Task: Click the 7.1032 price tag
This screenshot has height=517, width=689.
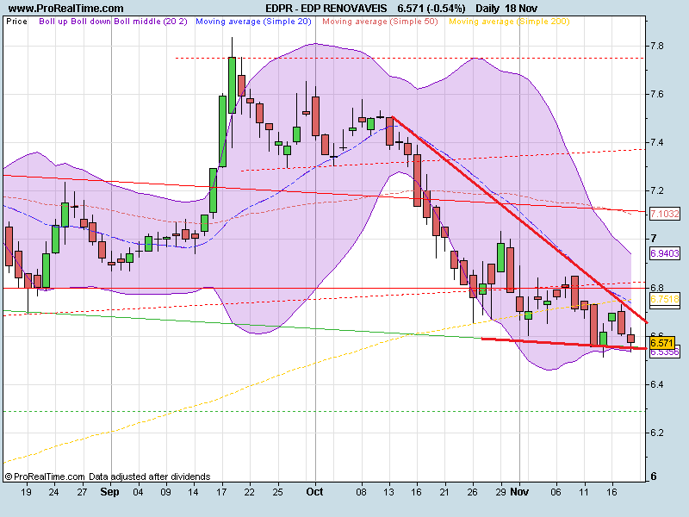Action: (664, 214)
